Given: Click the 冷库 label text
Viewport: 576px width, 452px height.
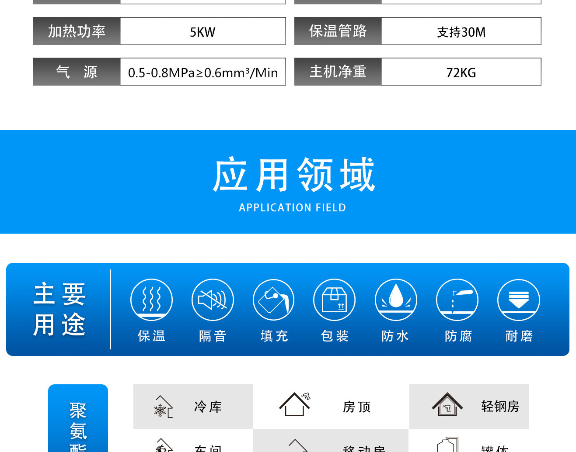Looking at the screenshot, I should (x=208, y=407).
